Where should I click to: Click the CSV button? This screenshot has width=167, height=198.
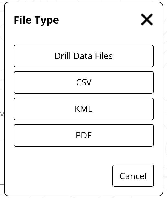click(x=83, y=82)
